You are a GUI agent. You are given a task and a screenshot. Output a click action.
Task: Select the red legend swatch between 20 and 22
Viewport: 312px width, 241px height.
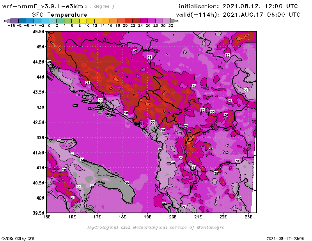click(x=129, y=21)
